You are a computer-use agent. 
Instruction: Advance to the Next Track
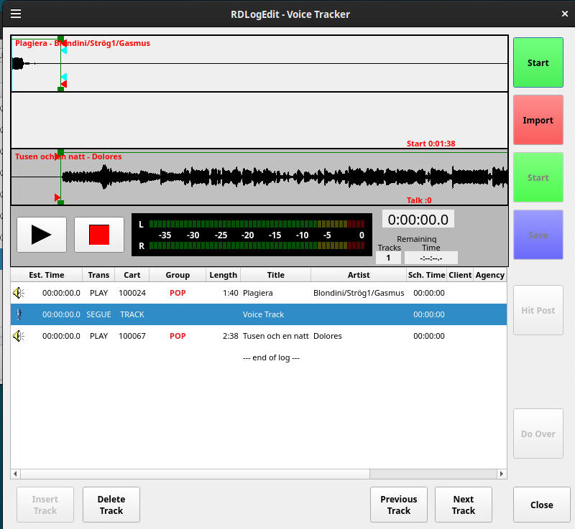point(464,505)
